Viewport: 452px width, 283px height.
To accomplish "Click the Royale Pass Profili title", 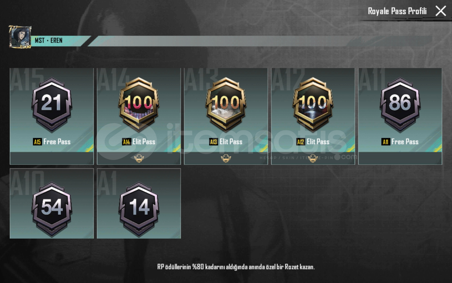I will click(x=397, y=11).
